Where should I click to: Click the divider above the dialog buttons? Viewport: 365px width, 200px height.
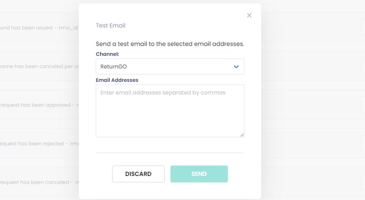(170, 153)
